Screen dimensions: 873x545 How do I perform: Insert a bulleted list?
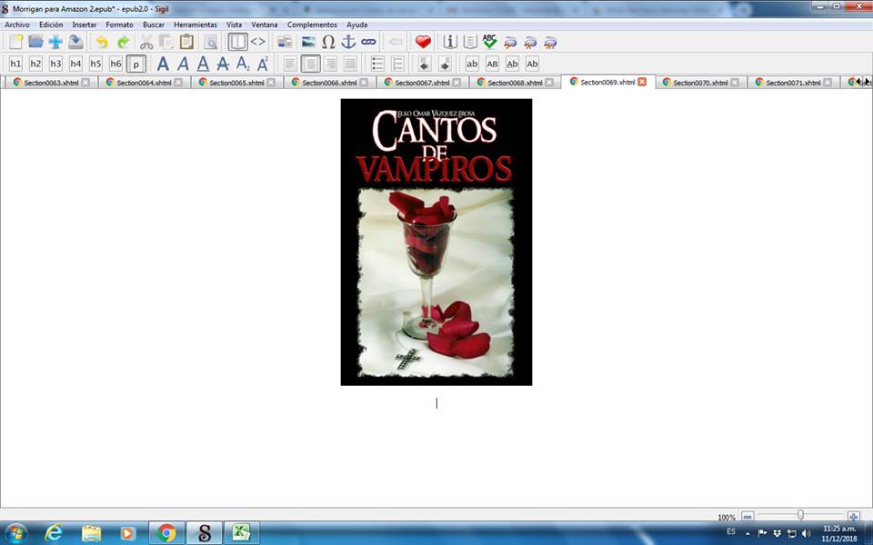(376, 64)
